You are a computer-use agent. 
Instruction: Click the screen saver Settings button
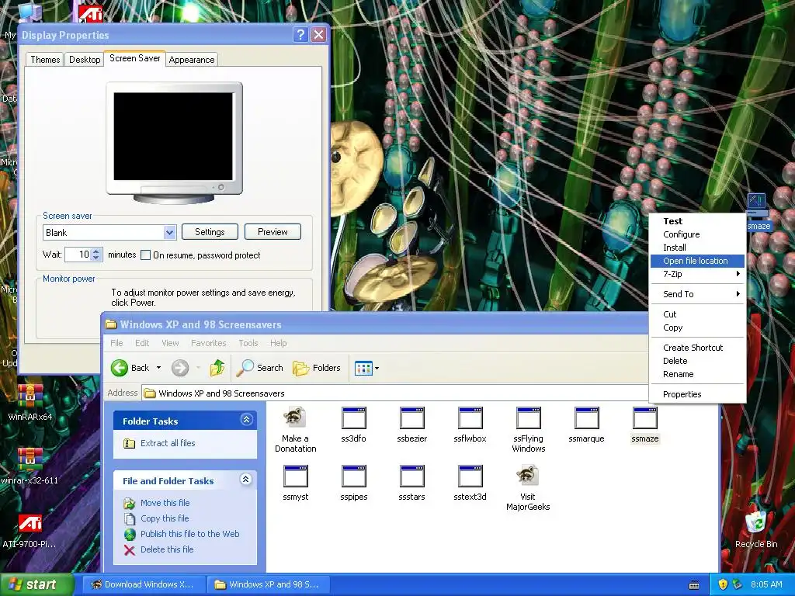click(x=210, y=231)
